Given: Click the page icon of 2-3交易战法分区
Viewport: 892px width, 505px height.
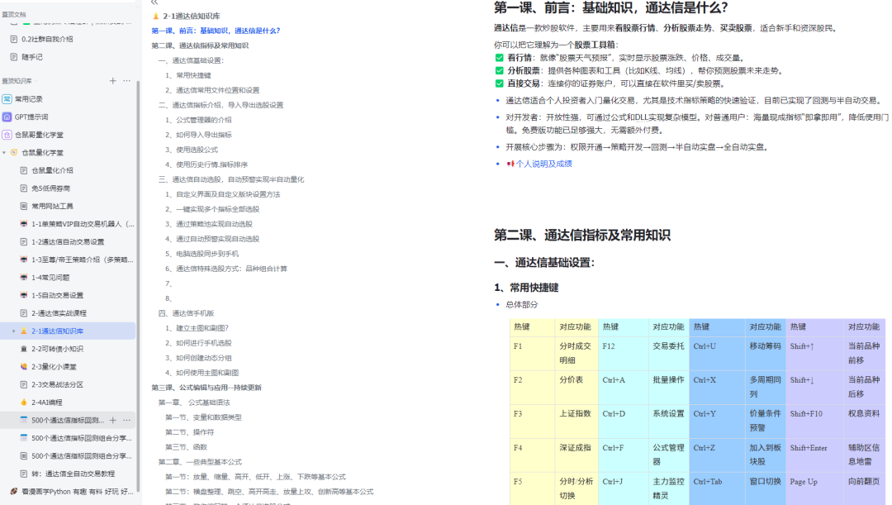Looking at the screenshot, I should 23,384.
